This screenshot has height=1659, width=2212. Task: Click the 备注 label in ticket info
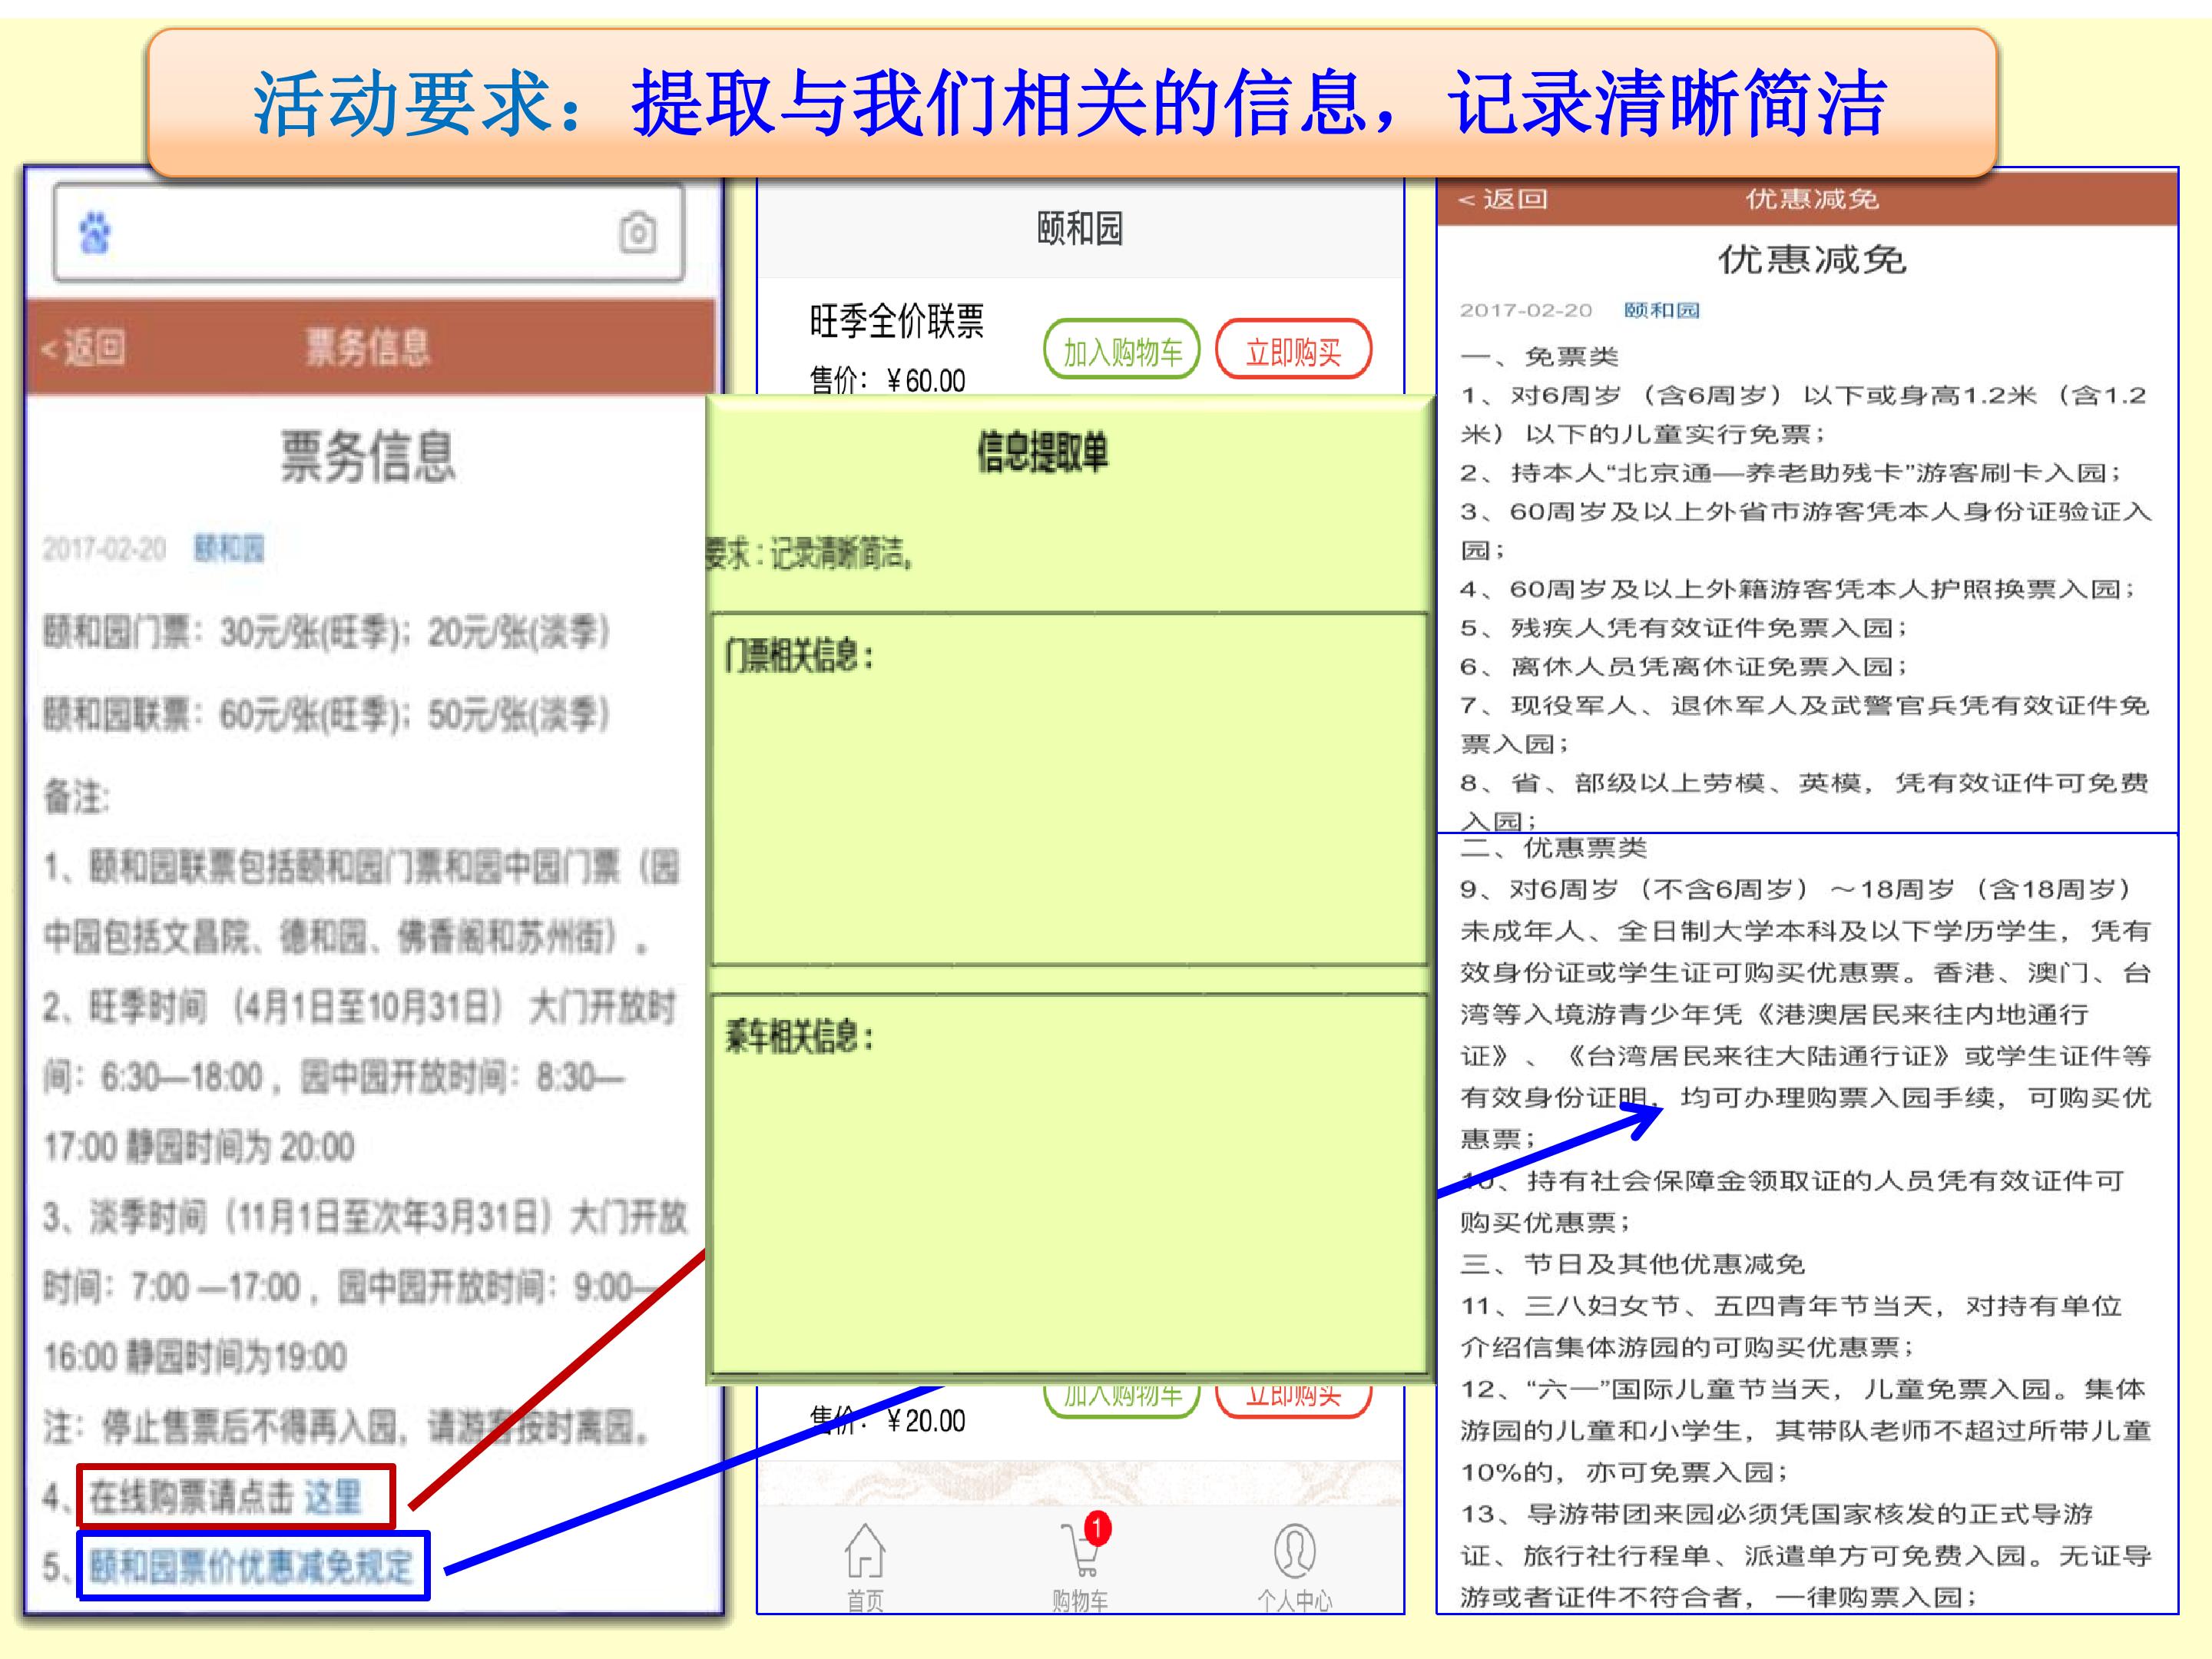click(x=76, y=797)
